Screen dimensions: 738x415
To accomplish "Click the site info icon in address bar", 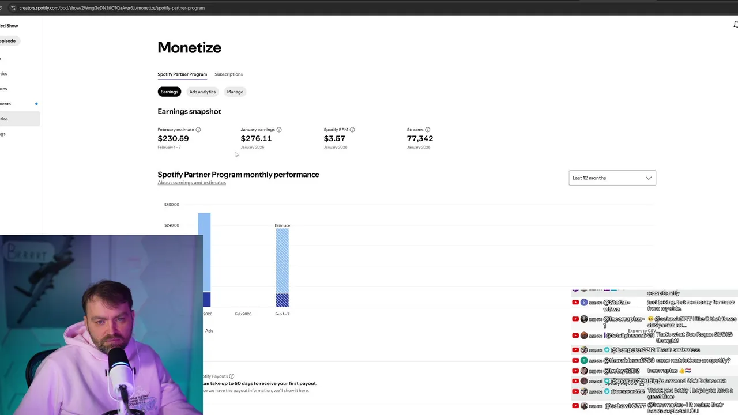I will pyautogui.click(x=13, y=8).
